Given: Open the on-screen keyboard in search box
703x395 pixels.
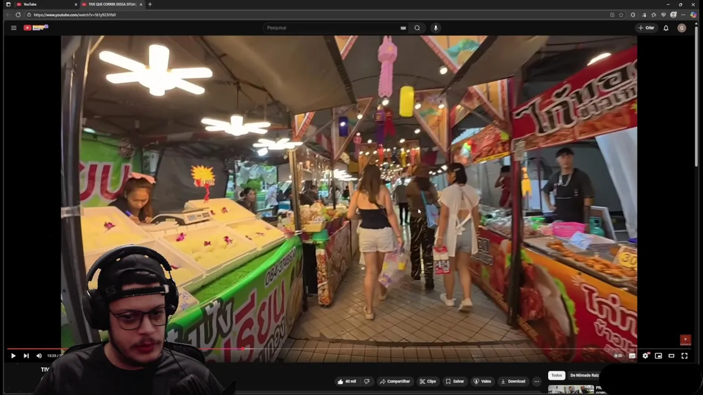Looking at the screenshot, I should pos(403,27).
